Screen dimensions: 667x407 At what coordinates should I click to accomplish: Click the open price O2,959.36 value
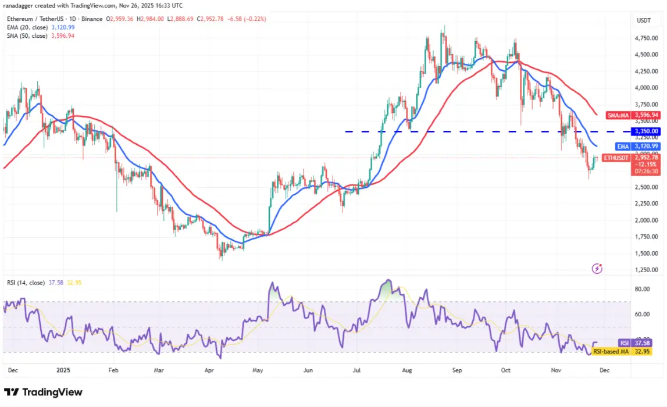click(x=120, y=19)
